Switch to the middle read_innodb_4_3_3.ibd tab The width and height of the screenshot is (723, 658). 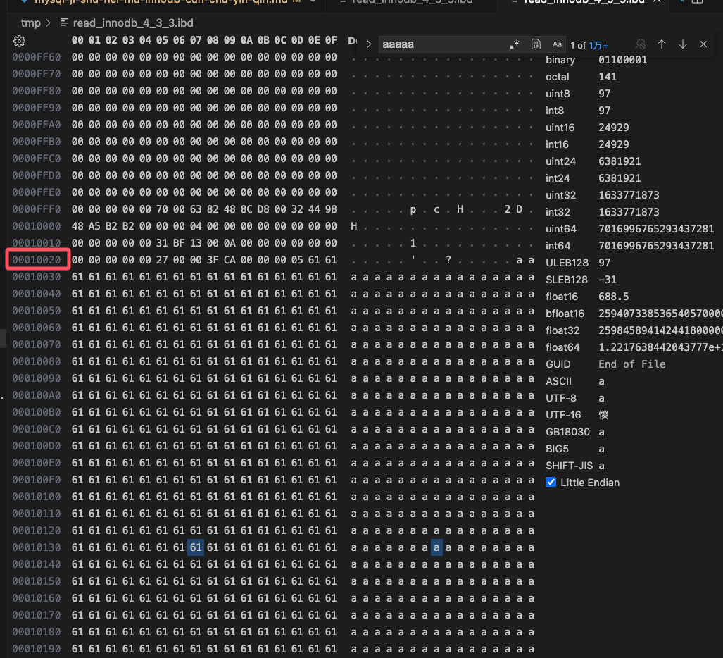(412, 2)
